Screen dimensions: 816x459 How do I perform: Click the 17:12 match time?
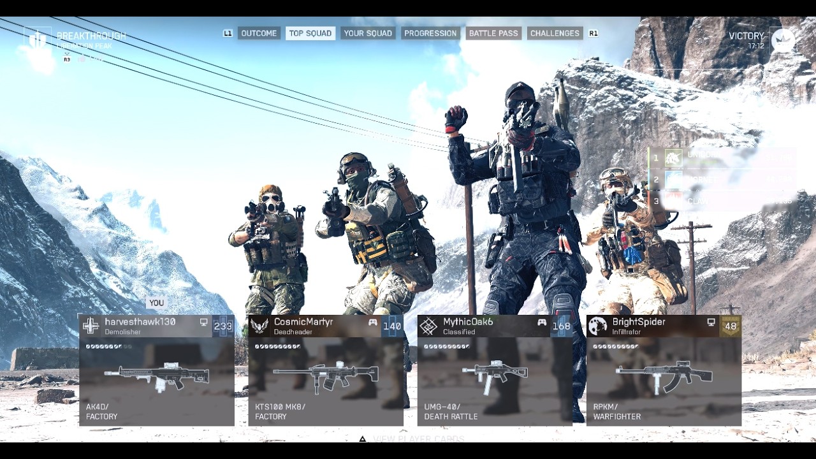(756, 46)
